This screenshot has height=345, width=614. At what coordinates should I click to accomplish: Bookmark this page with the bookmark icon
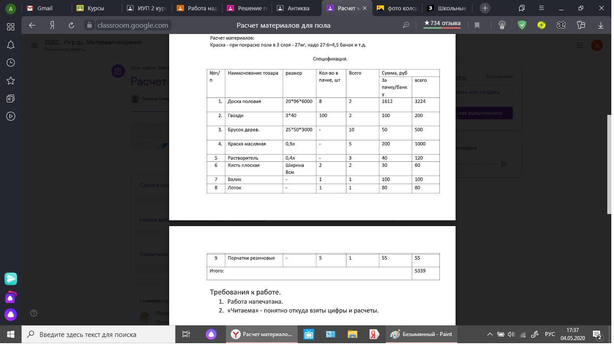click(477, 25)
